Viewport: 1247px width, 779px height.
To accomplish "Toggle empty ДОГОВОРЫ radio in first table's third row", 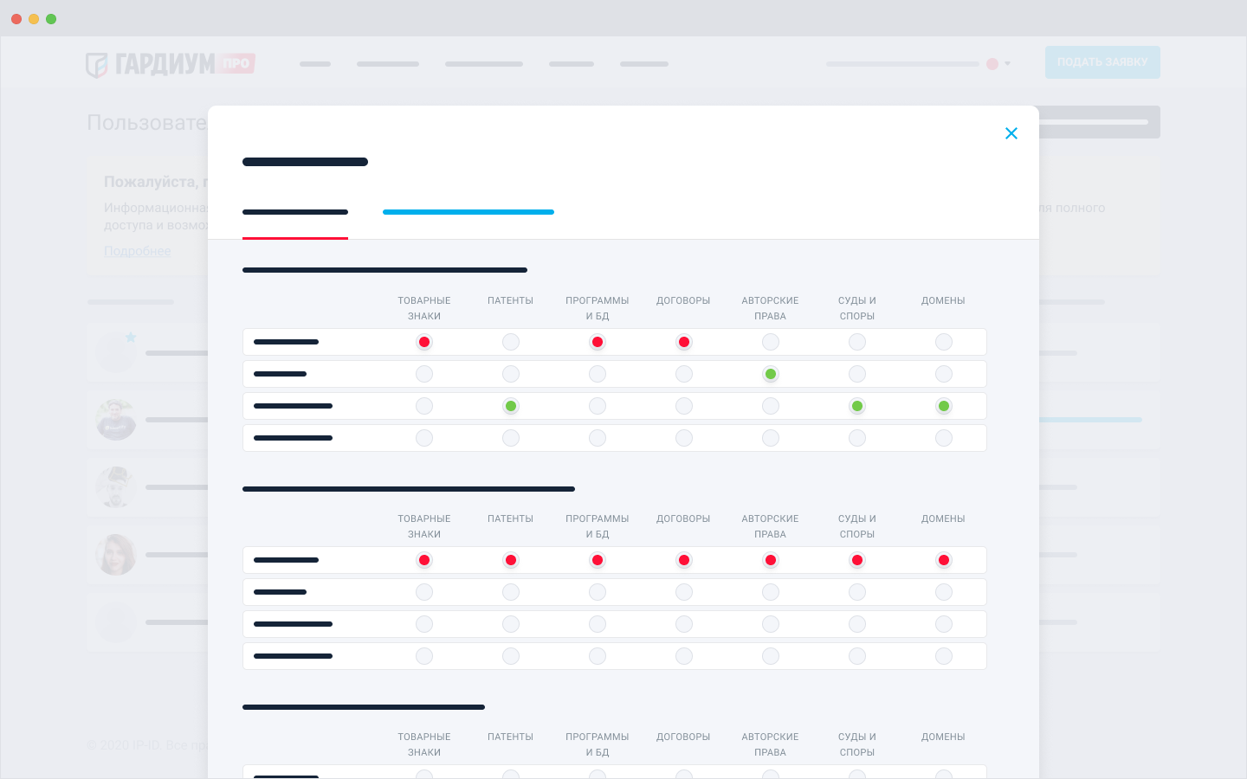I will (684, 406).
